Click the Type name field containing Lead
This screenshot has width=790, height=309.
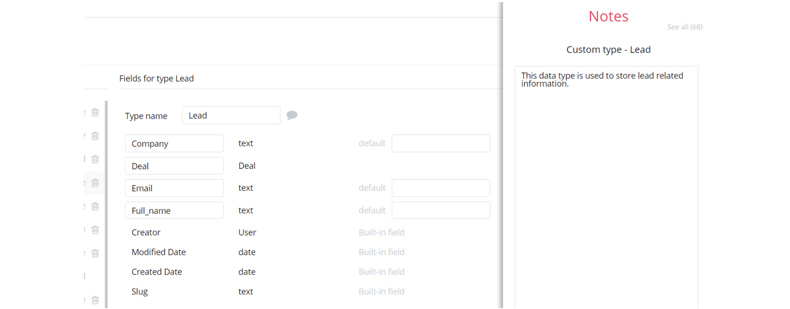(x=231, y=116)
